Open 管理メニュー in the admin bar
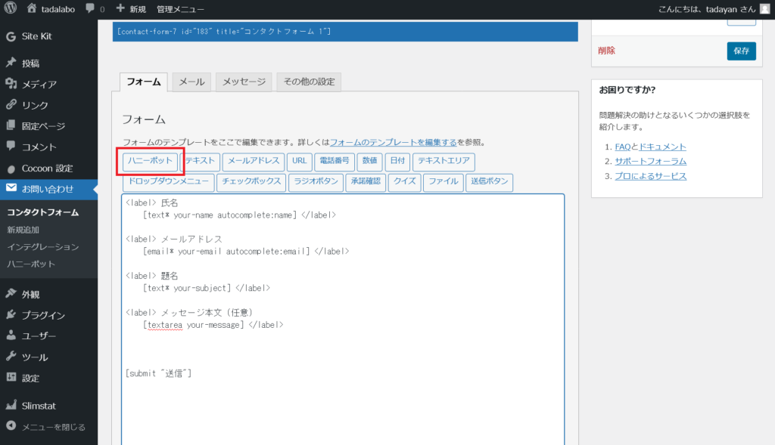The width and height of the screenshot is (775, 445). [180, 9]
